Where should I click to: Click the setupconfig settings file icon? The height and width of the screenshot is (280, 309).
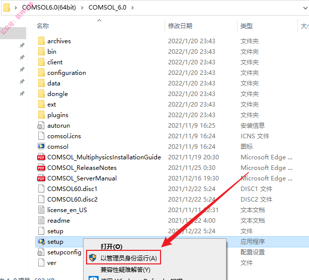pyautogui.click(x=41, y=252)
